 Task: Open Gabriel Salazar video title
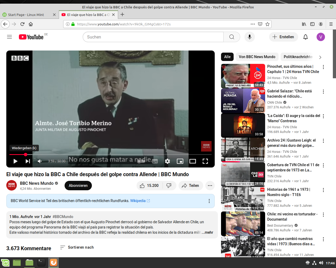(x=290, y=94)
